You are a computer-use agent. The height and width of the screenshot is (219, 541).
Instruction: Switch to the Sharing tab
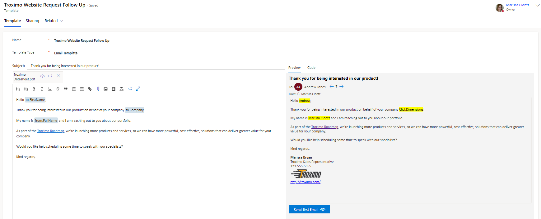[32, 21]
